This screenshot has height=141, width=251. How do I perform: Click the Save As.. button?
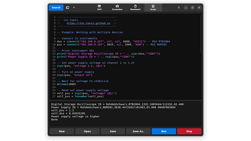click(138, 131)
